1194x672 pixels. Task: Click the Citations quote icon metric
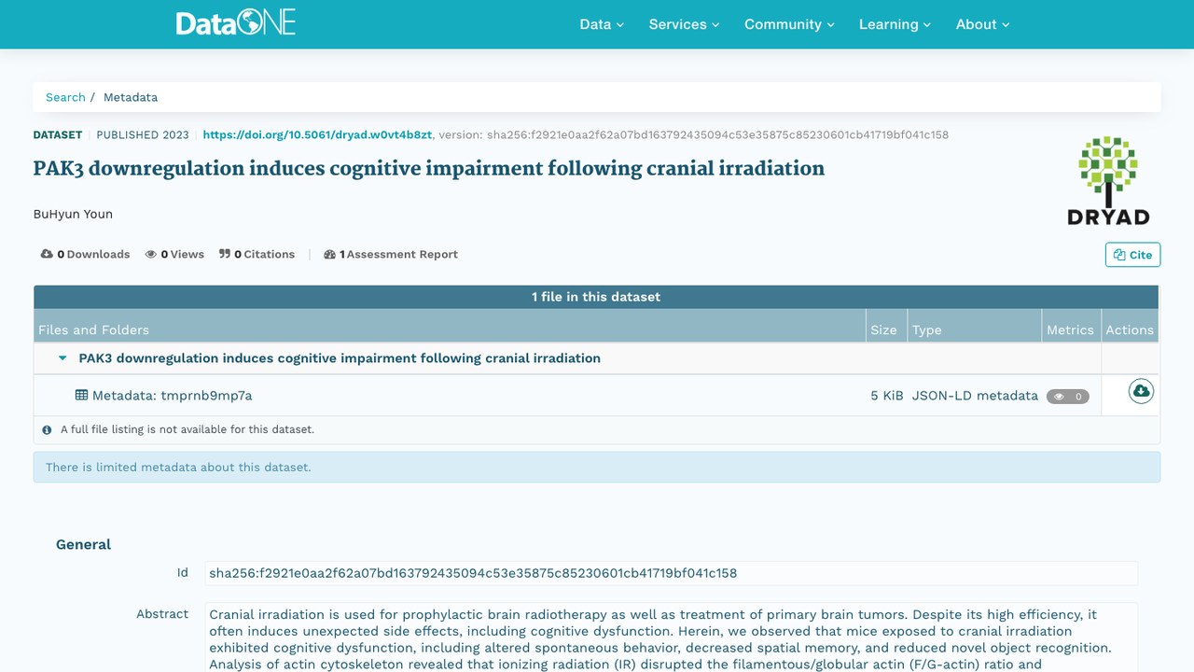point(257,254)
